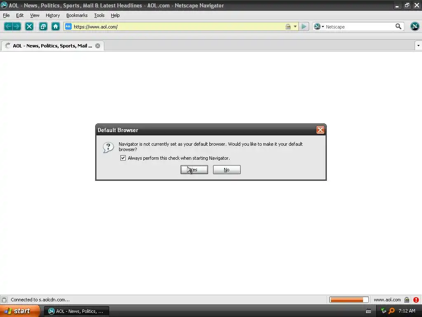The image size is (422, 317).
Task: Click the status bar security icon
Action: [x=407, y=300]
